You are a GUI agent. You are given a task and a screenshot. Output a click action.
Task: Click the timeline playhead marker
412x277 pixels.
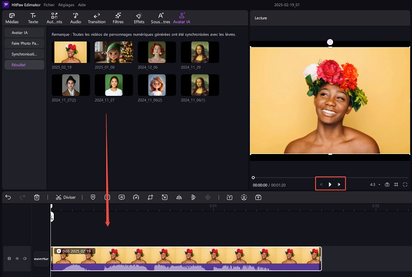point(51,206)
